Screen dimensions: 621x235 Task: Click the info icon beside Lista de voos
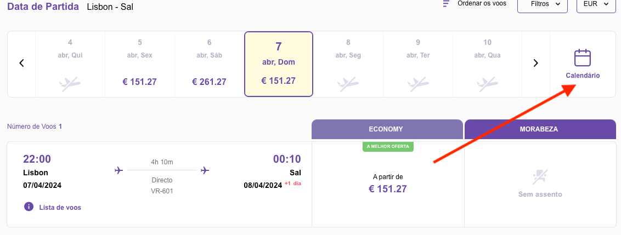click(x=29, y=207)
